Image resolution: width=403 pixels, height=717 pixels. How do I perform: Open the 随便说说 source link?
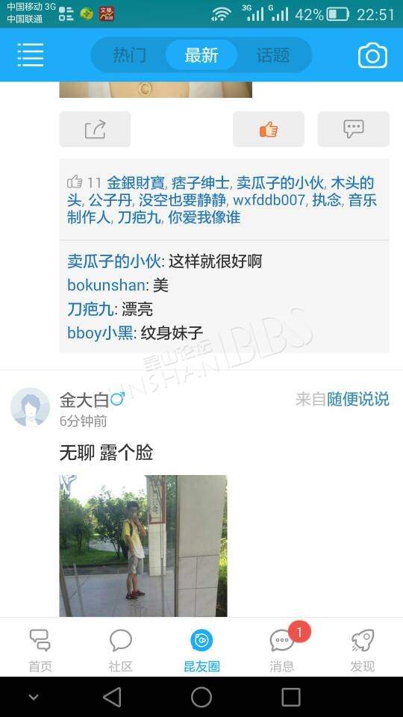(357, 399)
